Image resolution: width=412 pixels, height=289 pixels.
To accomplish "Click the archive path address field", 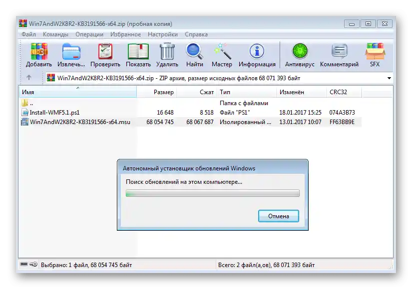I will tap(219, 78).
